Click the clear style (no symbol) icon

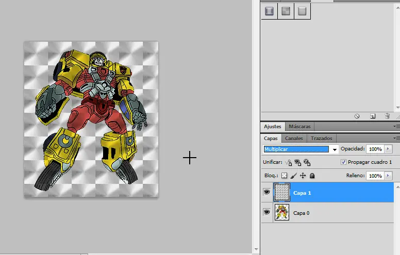(357, 116)
